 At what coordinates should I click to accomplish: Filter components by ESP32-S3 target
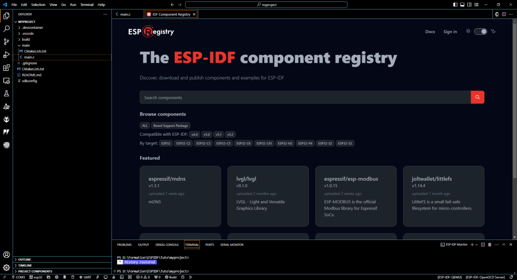pos(345,143)
